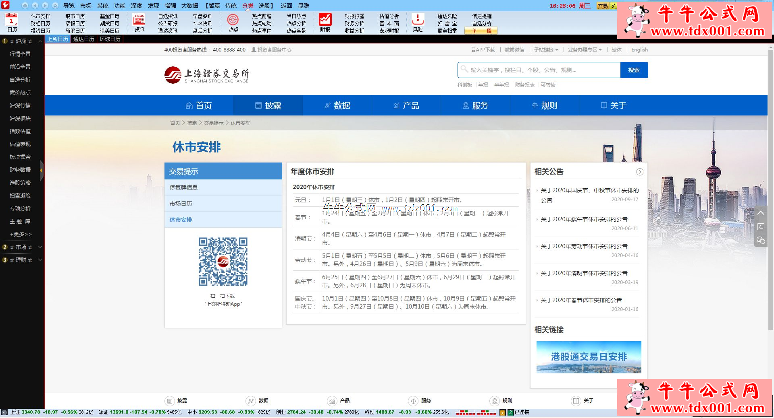Click 休市安排 toolbar item
Screen dimensions: 774x418
click(x=41, y=16)
